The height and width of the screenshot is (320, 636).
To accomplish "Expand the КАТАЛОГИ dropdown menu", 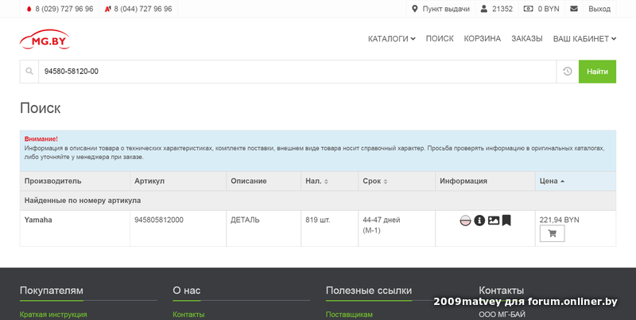I will coord(391,39).
